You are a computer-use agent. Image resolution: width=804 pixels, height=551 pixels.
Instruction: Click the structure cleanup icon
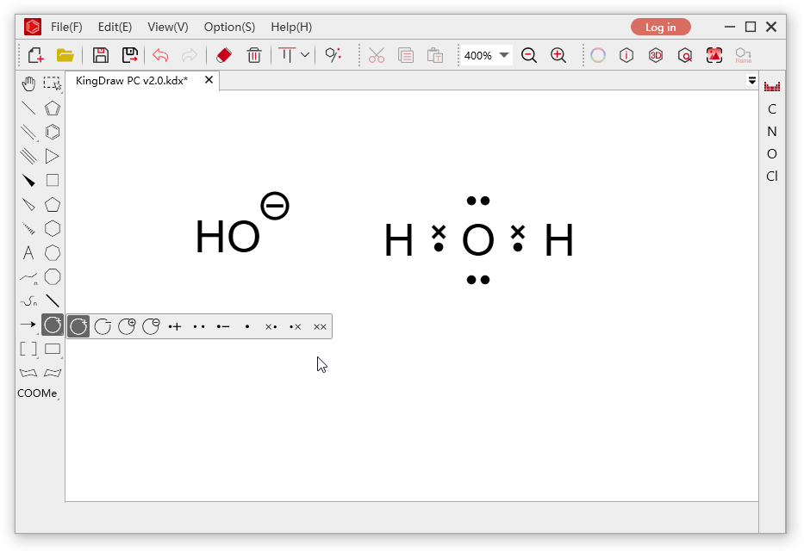tap(333, 55)
